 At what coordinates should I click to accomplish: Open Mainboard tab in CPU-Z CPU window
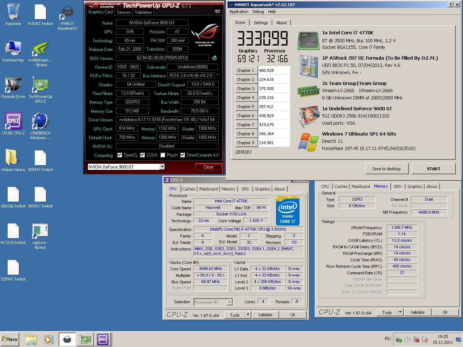coord(208,189)
